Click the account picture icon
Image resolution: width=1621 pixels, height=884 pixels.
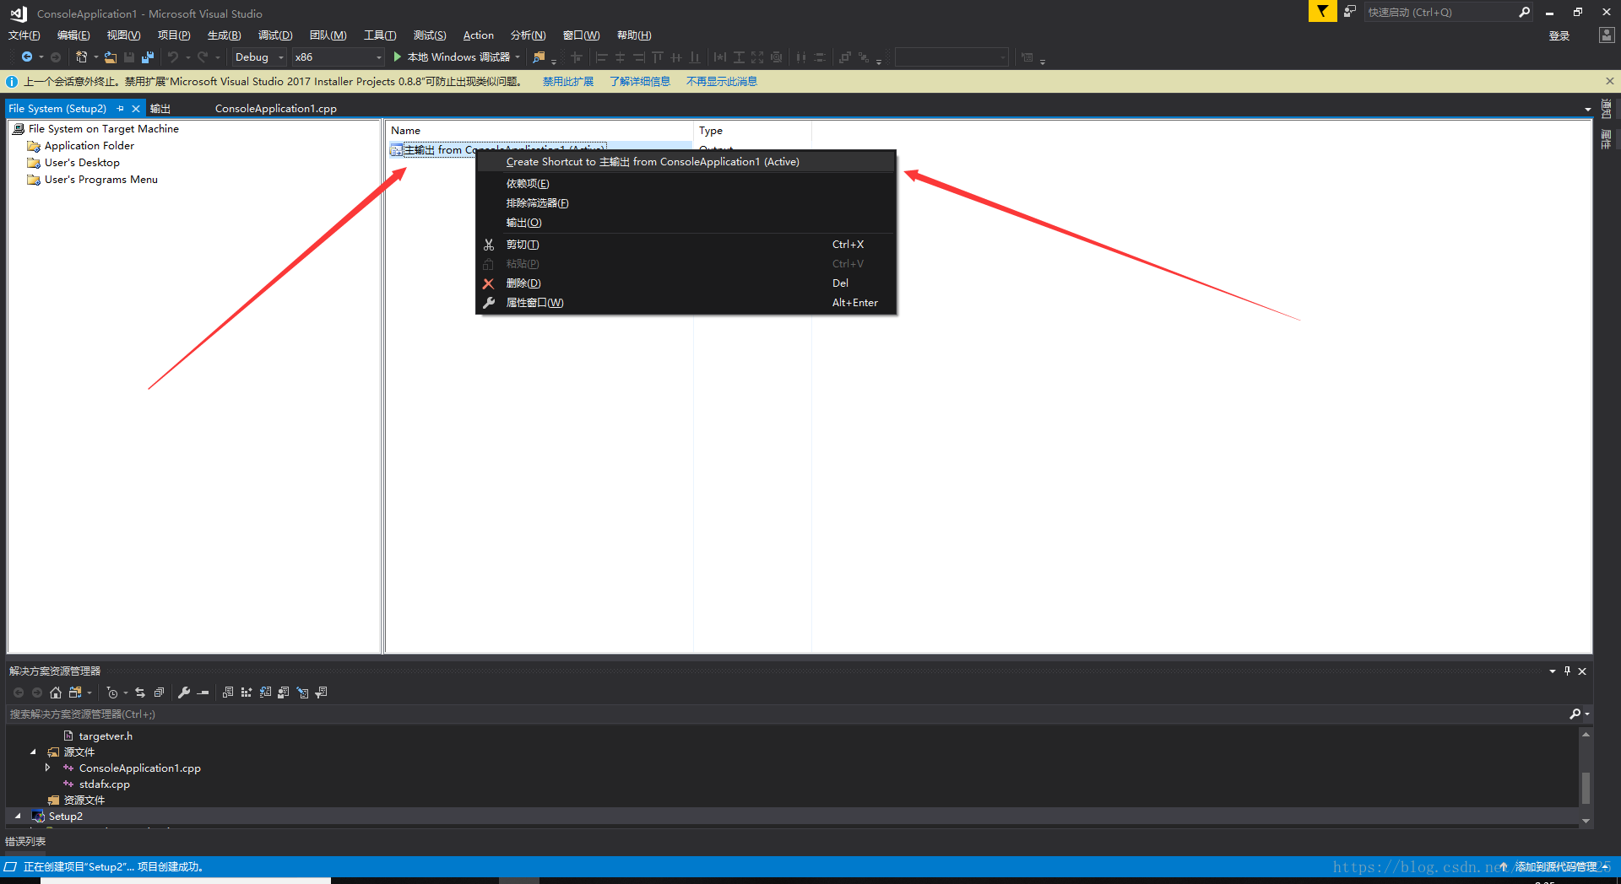tap(1607, 35)
